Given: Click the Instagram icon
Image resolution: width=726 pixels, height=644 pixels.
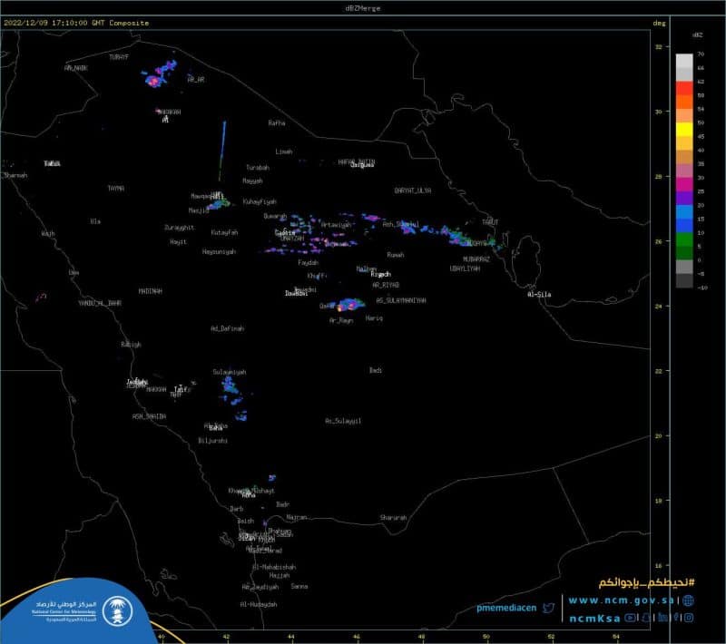Looking at the screenshot, I should [x=689, y=618].
